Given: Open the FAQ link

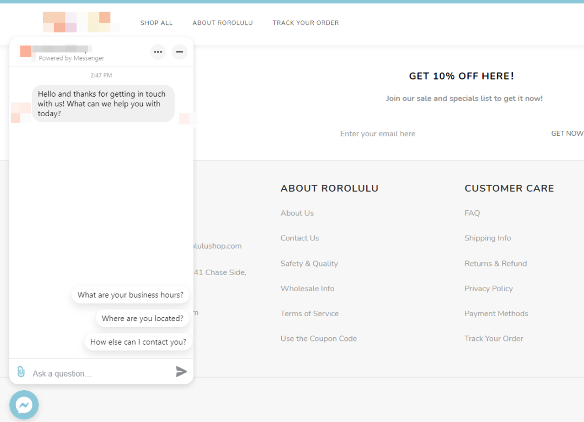Looking at the screenshot, I should click(472, 213).
